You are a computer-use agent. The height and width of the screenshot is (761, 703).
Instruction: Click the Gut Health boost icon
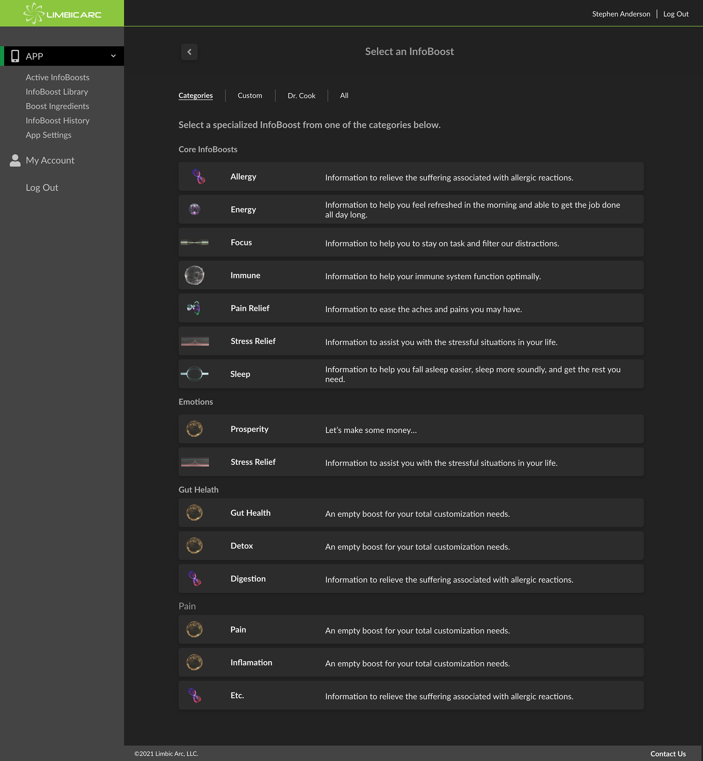pos(194,513)
